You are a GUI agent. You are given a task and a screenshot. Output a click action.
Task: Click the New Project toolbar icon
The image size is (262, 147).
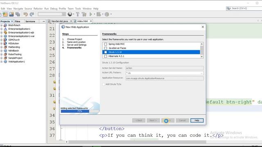pyautogui.click(x=5, y=15)
